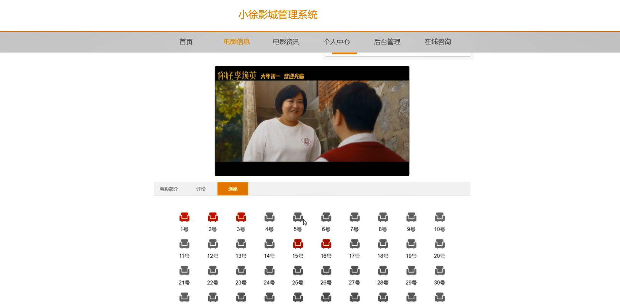Screen dimensions: 620x305
Task: Pick seat icon 14号
Action: tap(269, 244)
